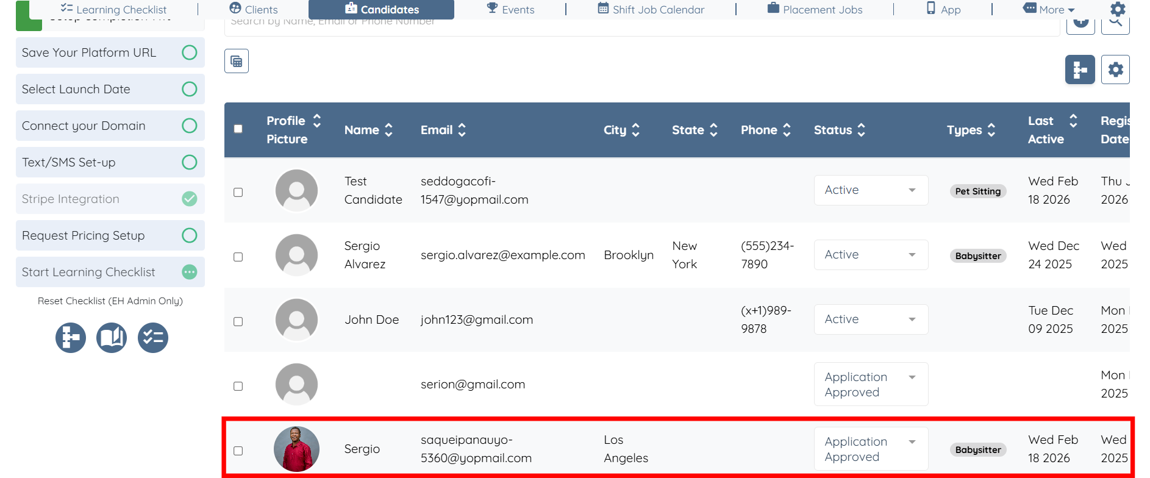
Task: Open status dropdown for serion@gmail.com
Action: (x=871, y=384)
